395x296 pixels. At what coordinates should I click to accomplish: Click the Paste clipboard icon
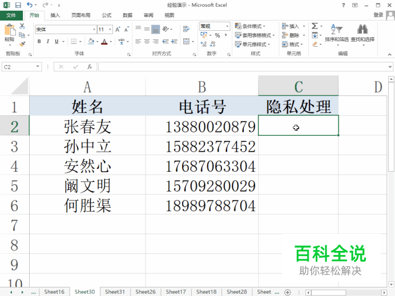point(10,30)
